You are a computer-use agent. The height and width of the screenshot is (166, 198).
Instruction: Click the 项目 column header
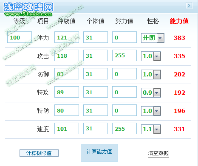click(43, 21)
